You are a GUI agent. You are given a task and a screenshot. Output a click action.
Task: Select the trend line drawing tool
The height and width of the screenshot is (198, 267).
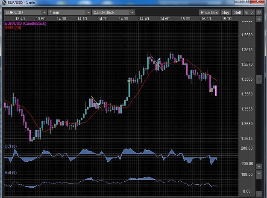tap(252, 12)
